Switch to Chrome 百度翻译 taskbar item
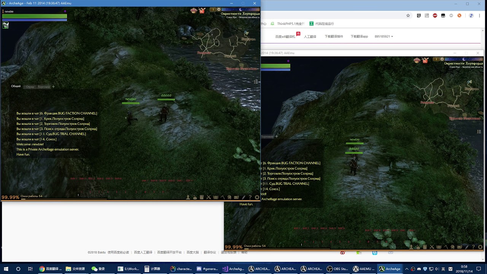The height and width of the screenshot is (274, 487). (50, 269)
